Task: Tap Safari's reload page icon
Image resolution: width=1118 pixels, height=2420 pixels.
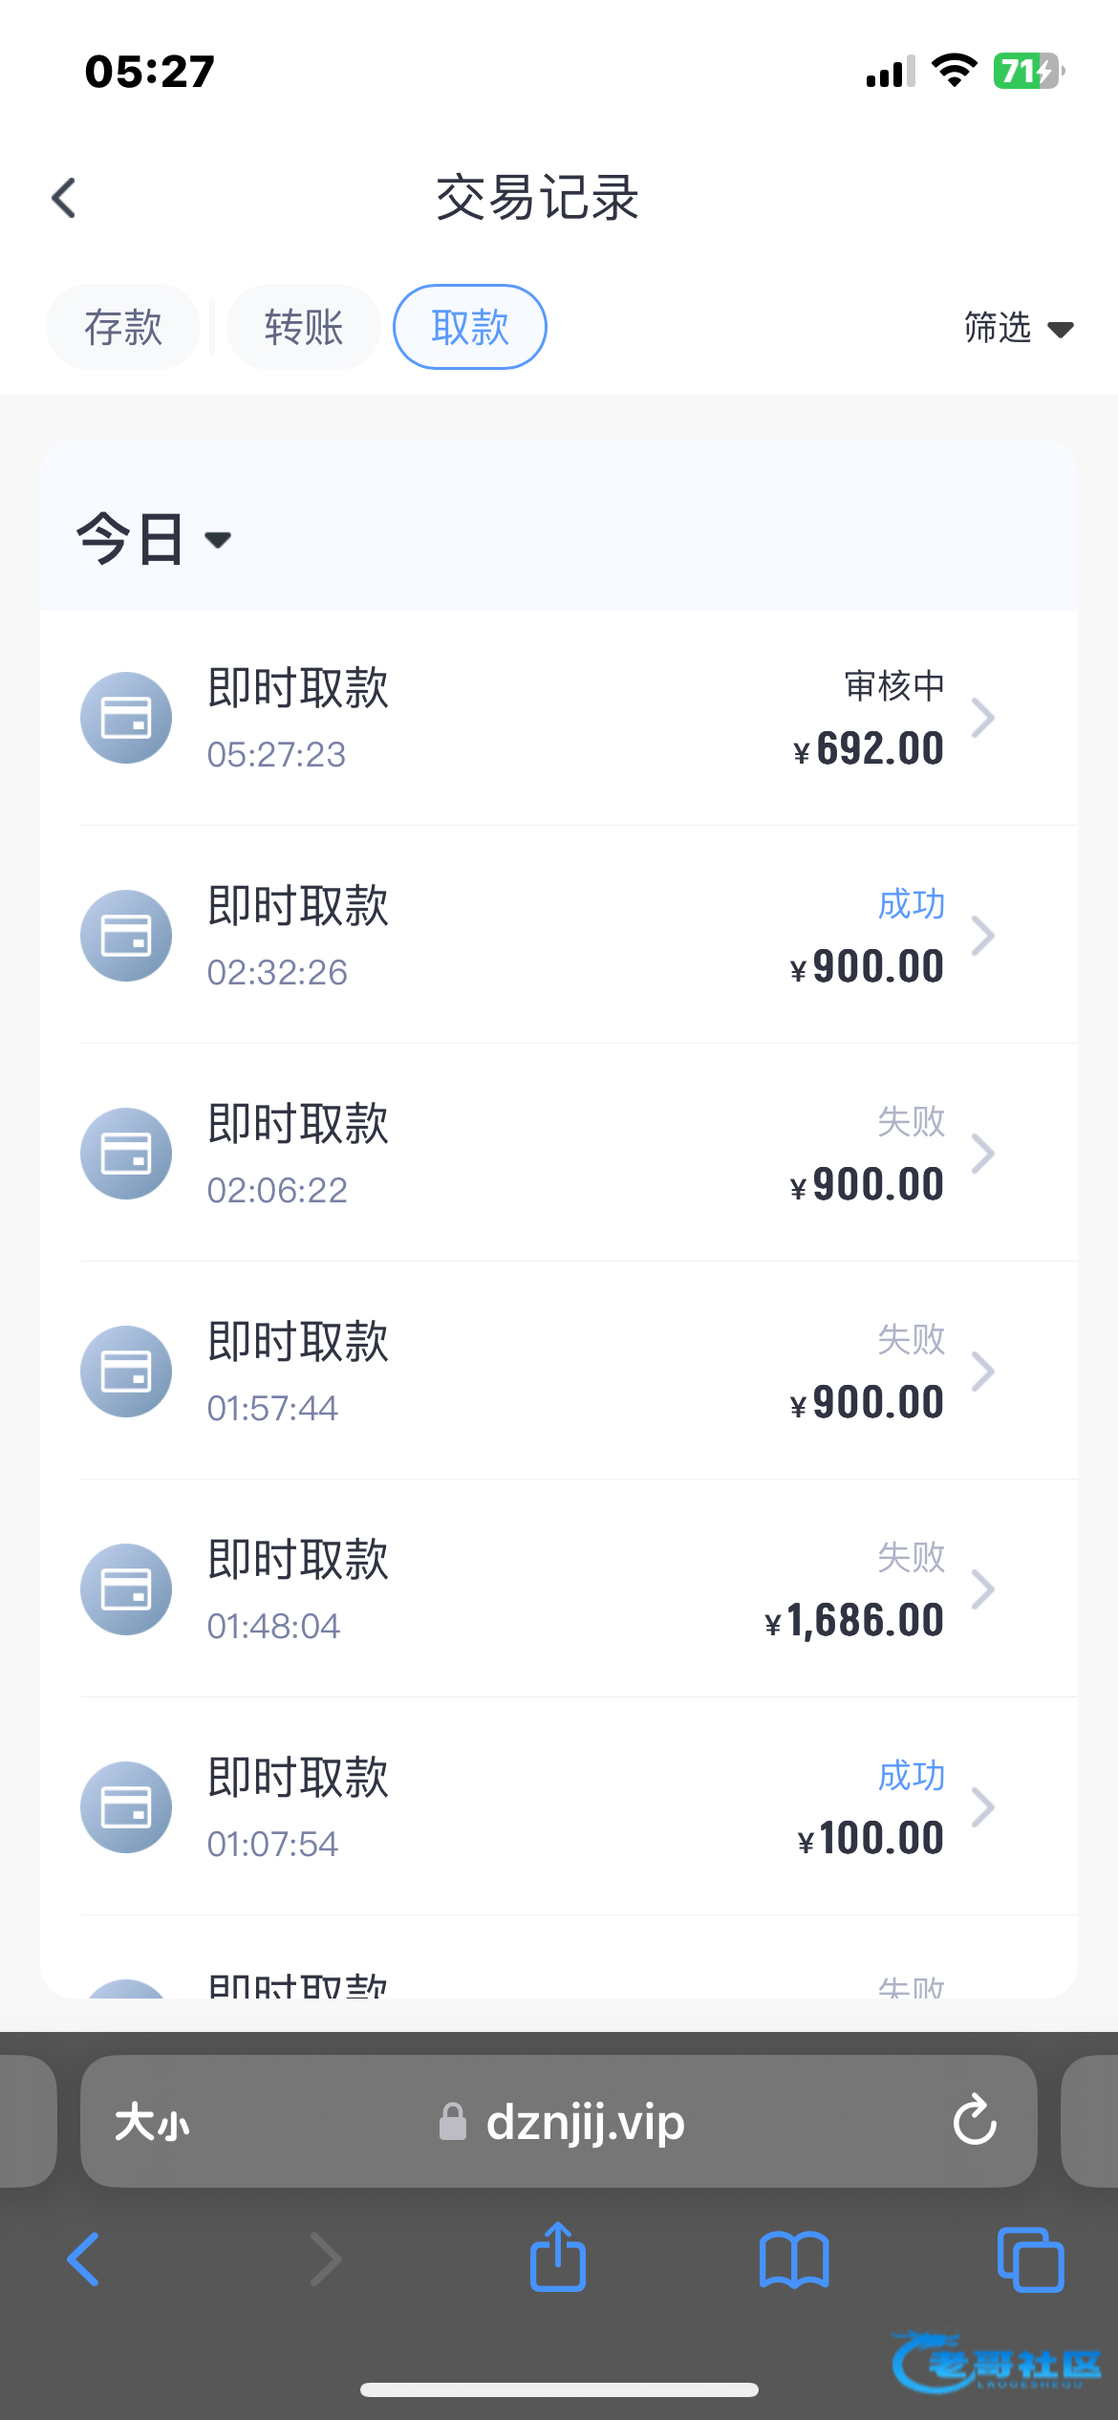Action: point(974,2121)
